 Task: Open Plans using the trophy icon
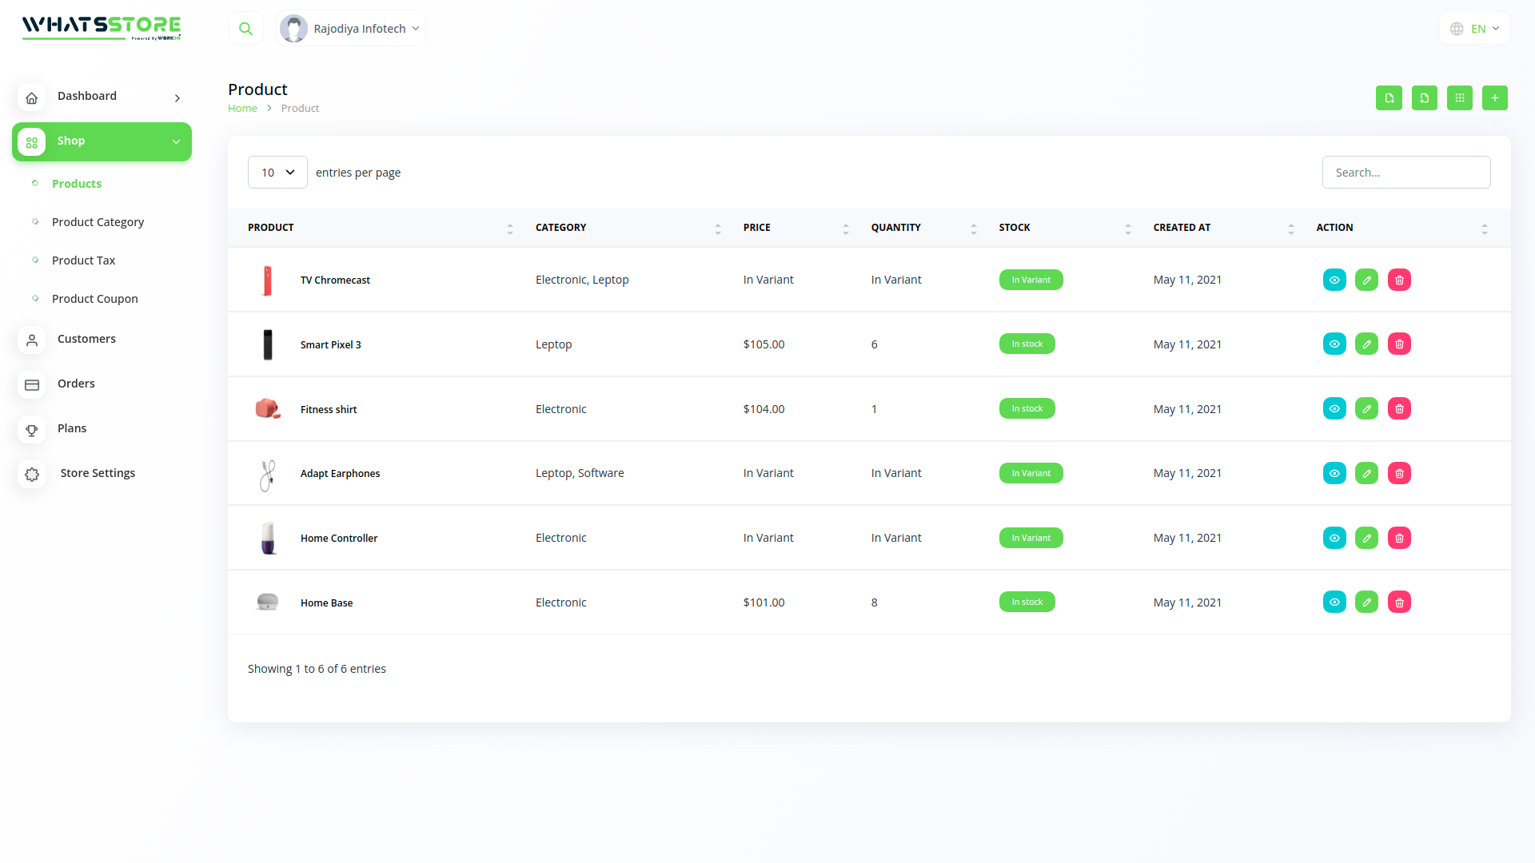pos(32,429)
